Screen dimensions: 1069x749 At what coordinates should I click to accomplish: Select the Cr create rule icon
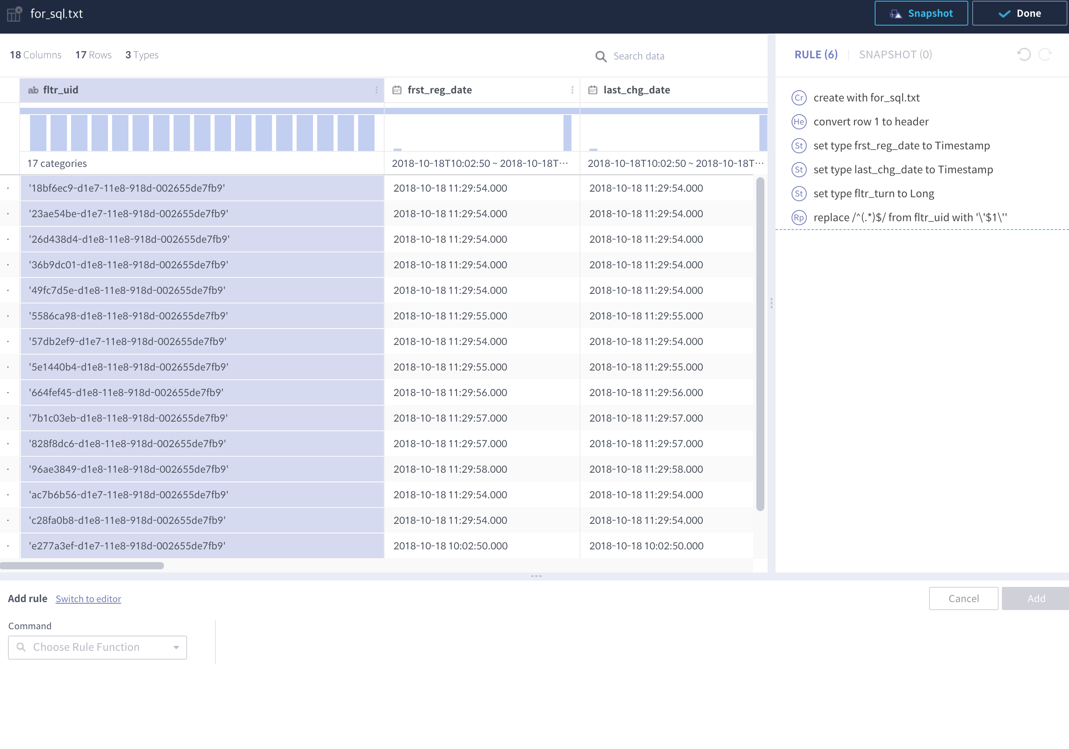tap(799, 98)
